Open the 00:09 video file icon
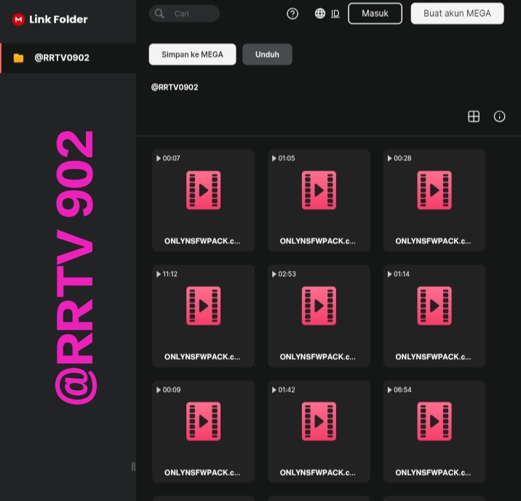Screen dimensions: 521x501 coord(203,422)
